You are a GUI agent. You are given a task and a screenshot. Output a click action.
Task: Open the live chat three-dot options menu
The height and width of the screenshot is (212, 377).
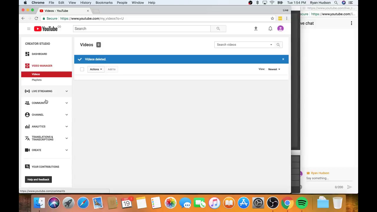pos(351,23)
